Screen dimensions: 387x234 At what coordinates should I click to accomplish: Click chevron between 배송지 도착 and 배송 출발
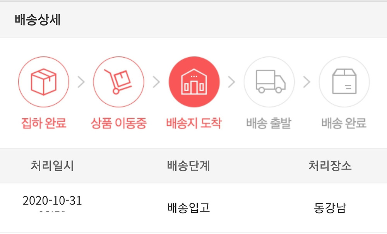[x=231, y=82]
